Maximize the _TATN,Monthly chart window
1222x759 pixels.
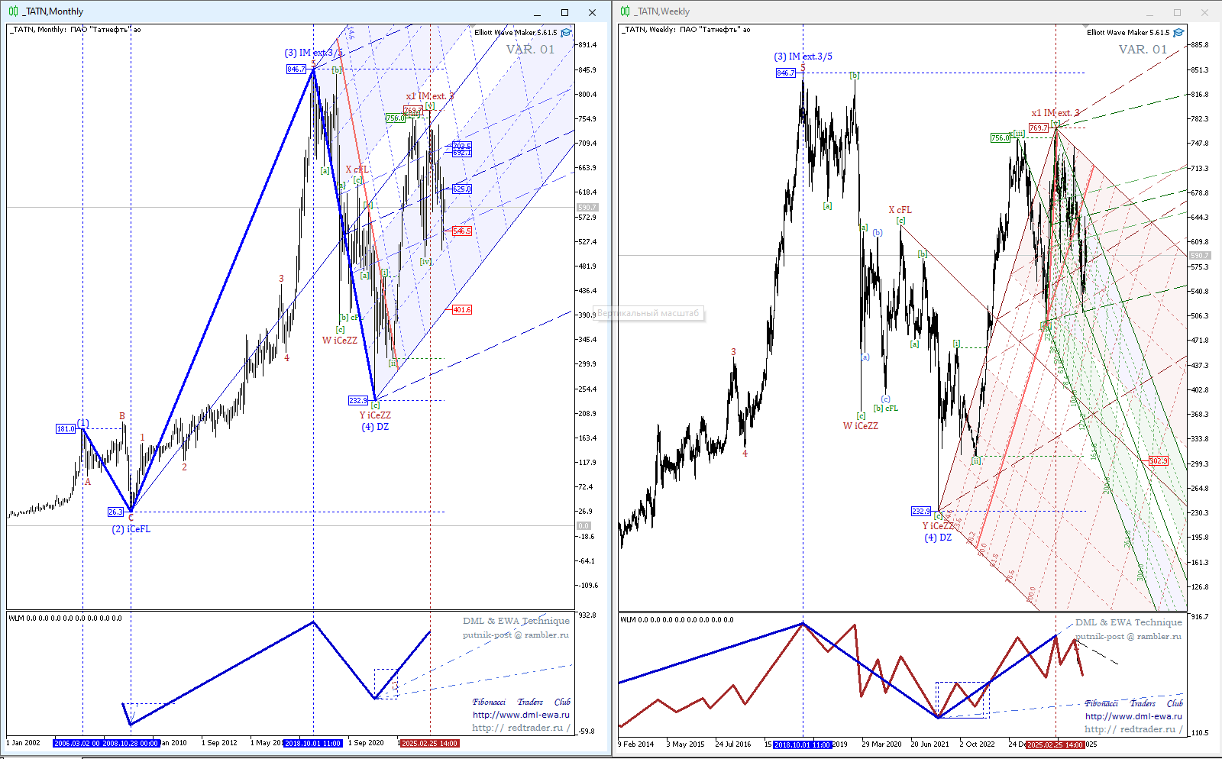(x=564, y=12)
